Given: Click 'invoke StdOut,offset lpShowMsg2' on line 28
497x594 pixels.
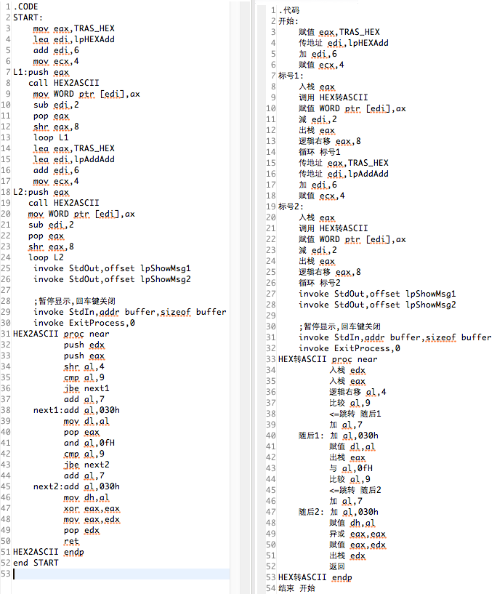Looking at the screenshot, I should click(x=377, y=305).
